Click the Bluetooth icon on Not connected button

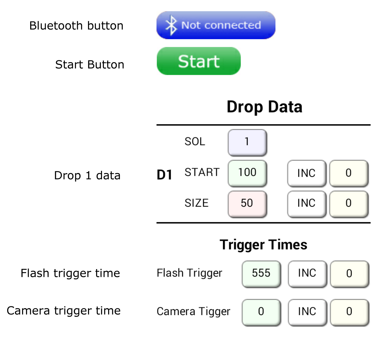coord(172,25)
